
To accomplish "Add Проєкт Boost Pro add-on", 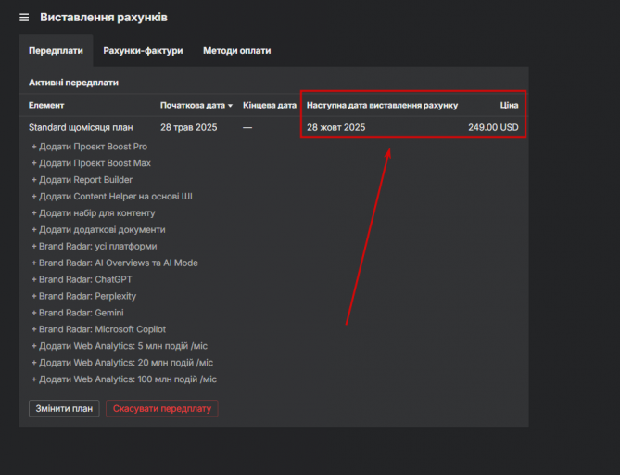I will coord(89,147).
